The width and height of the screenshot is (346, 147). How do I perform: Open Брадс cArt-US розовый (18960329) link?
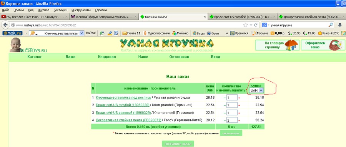[123, 112]
